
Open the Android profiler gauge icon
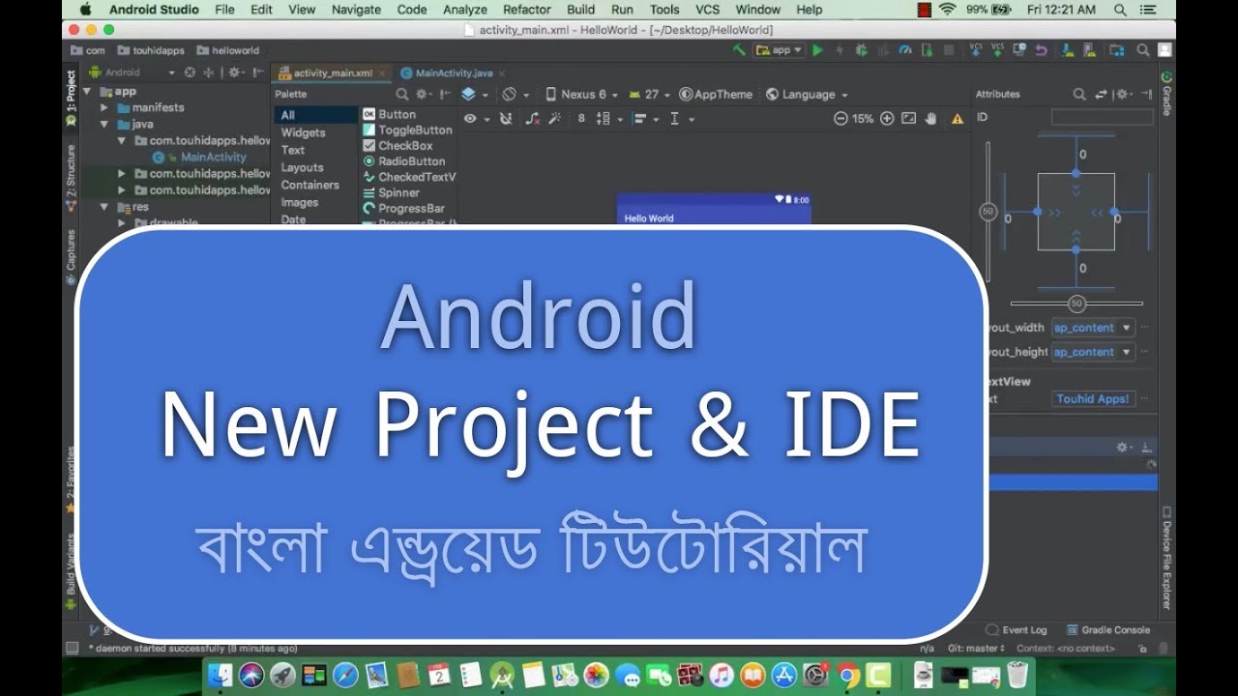point(905,50)
